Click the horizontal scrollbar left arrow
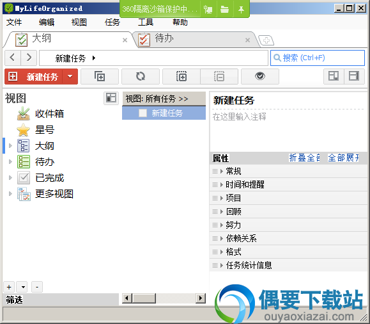 [127, 298]
